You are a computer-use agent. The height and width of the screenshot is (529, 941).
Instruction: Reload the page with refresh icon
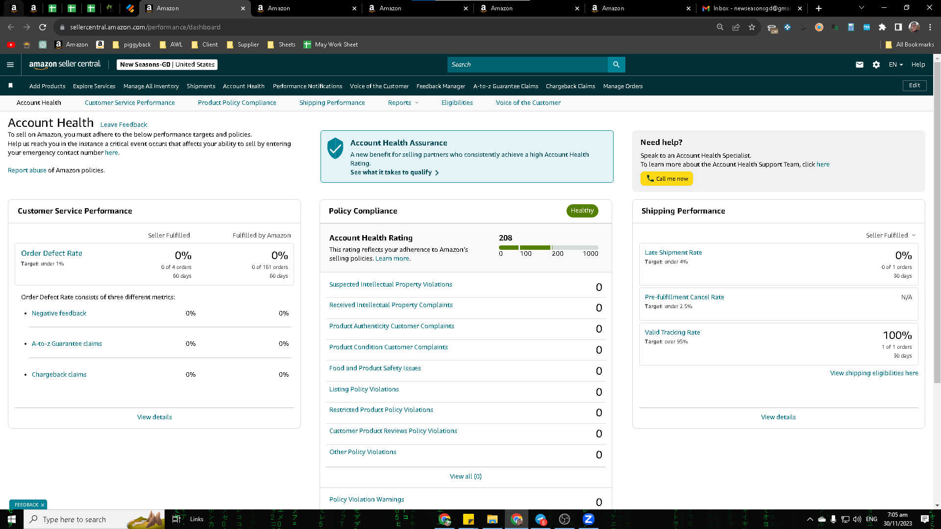[x=43, y=27]
